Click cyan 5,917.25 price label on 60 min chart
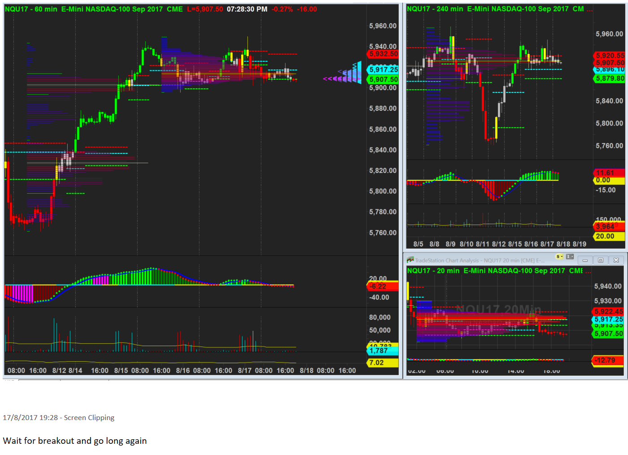The width and height of the screenshot is (628, 455). 383,69
